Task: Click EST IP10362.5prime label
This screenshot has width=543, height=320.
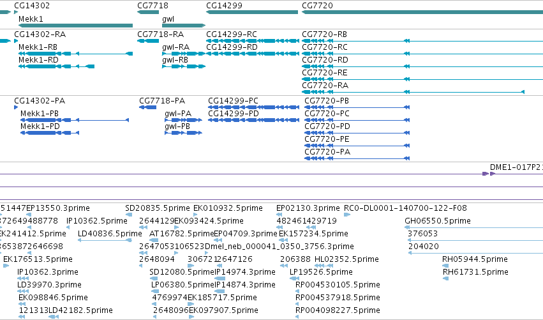Action: pos(97,221)
